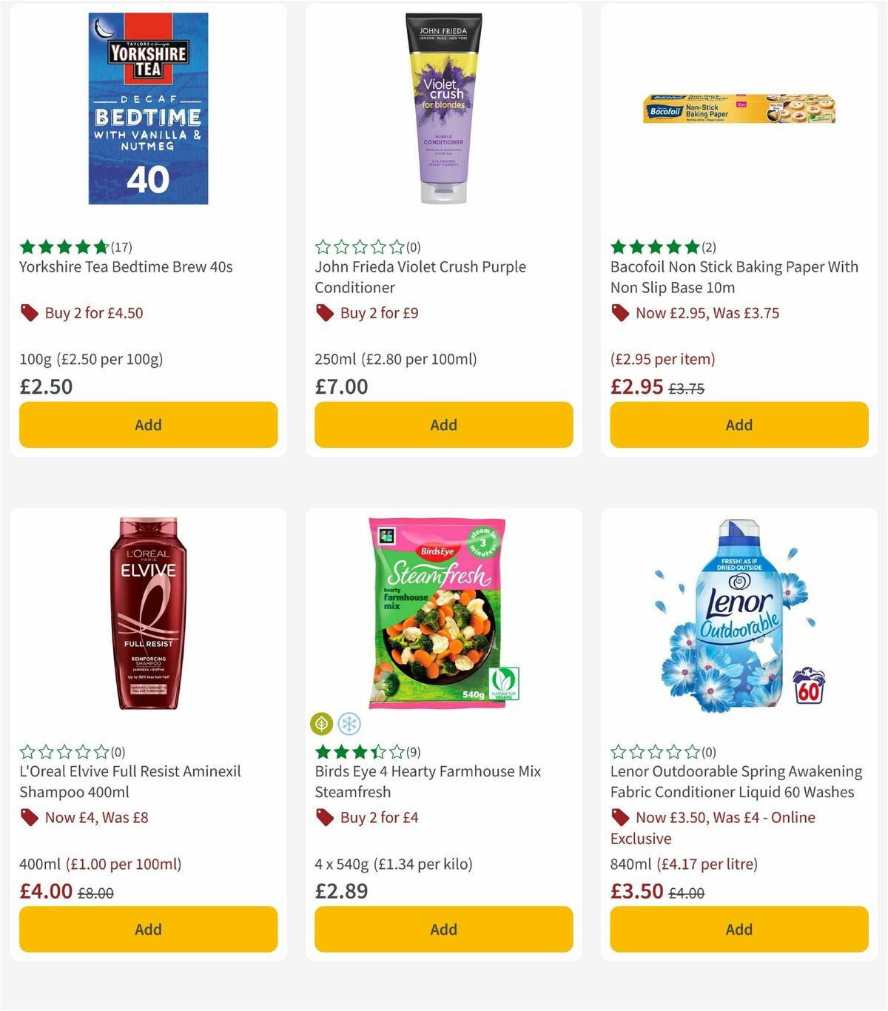Open the Yorkshire Tea Bedtime Brew 40s product page
888x1011 pixels.
[125, 266]
